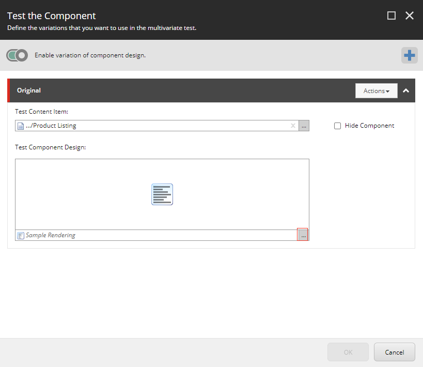Screen dimensions: 423x367
Task: Click the Original variation title
Action: coord(29,90)
